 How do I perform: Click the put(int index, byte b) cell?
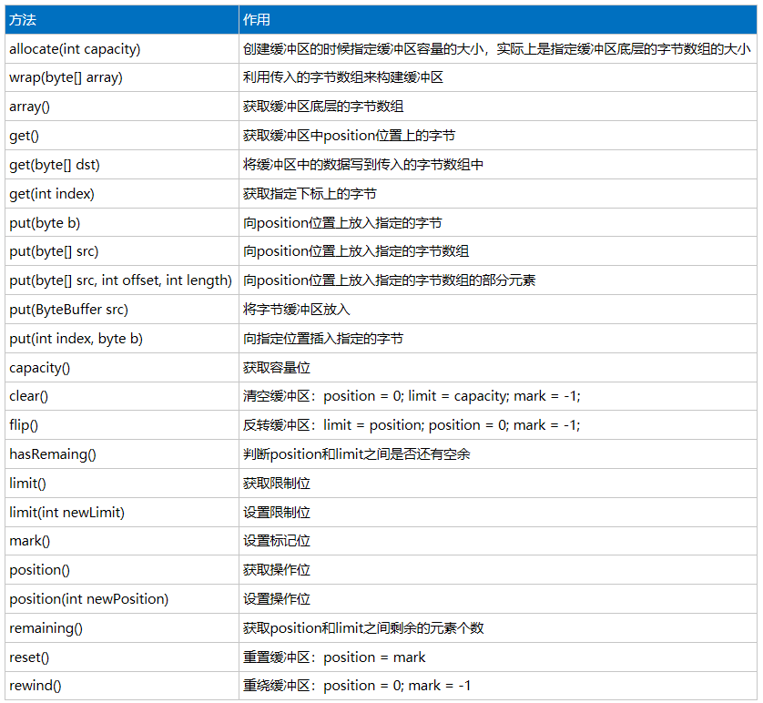click(x=122, y=339)
